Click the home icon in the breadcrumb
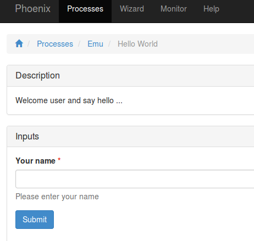The height and width of the screenshot is (241, 254). 19,43
